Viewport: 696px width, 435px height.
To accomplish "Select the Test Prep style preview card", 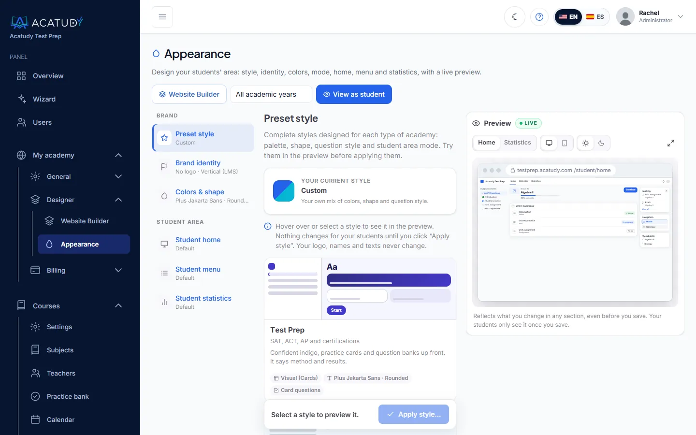I will pyautogui.click(x=360, y=328).
